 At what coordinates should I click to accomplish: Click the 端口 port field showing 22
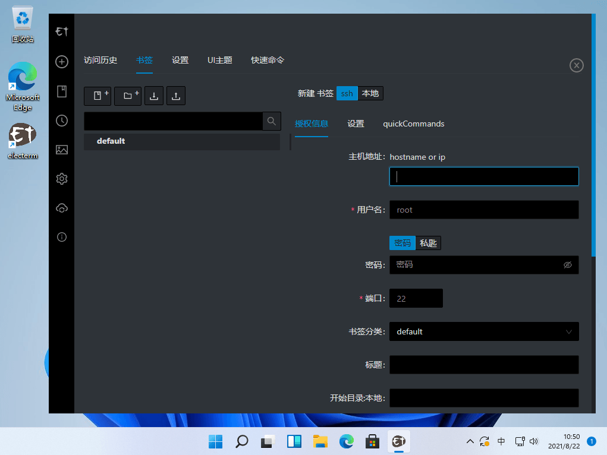click(x=416, y=298)
